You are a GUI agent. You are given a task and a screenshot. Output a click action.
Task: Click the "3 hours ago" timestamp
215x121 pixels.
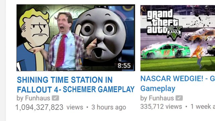[x=109, y=107]
